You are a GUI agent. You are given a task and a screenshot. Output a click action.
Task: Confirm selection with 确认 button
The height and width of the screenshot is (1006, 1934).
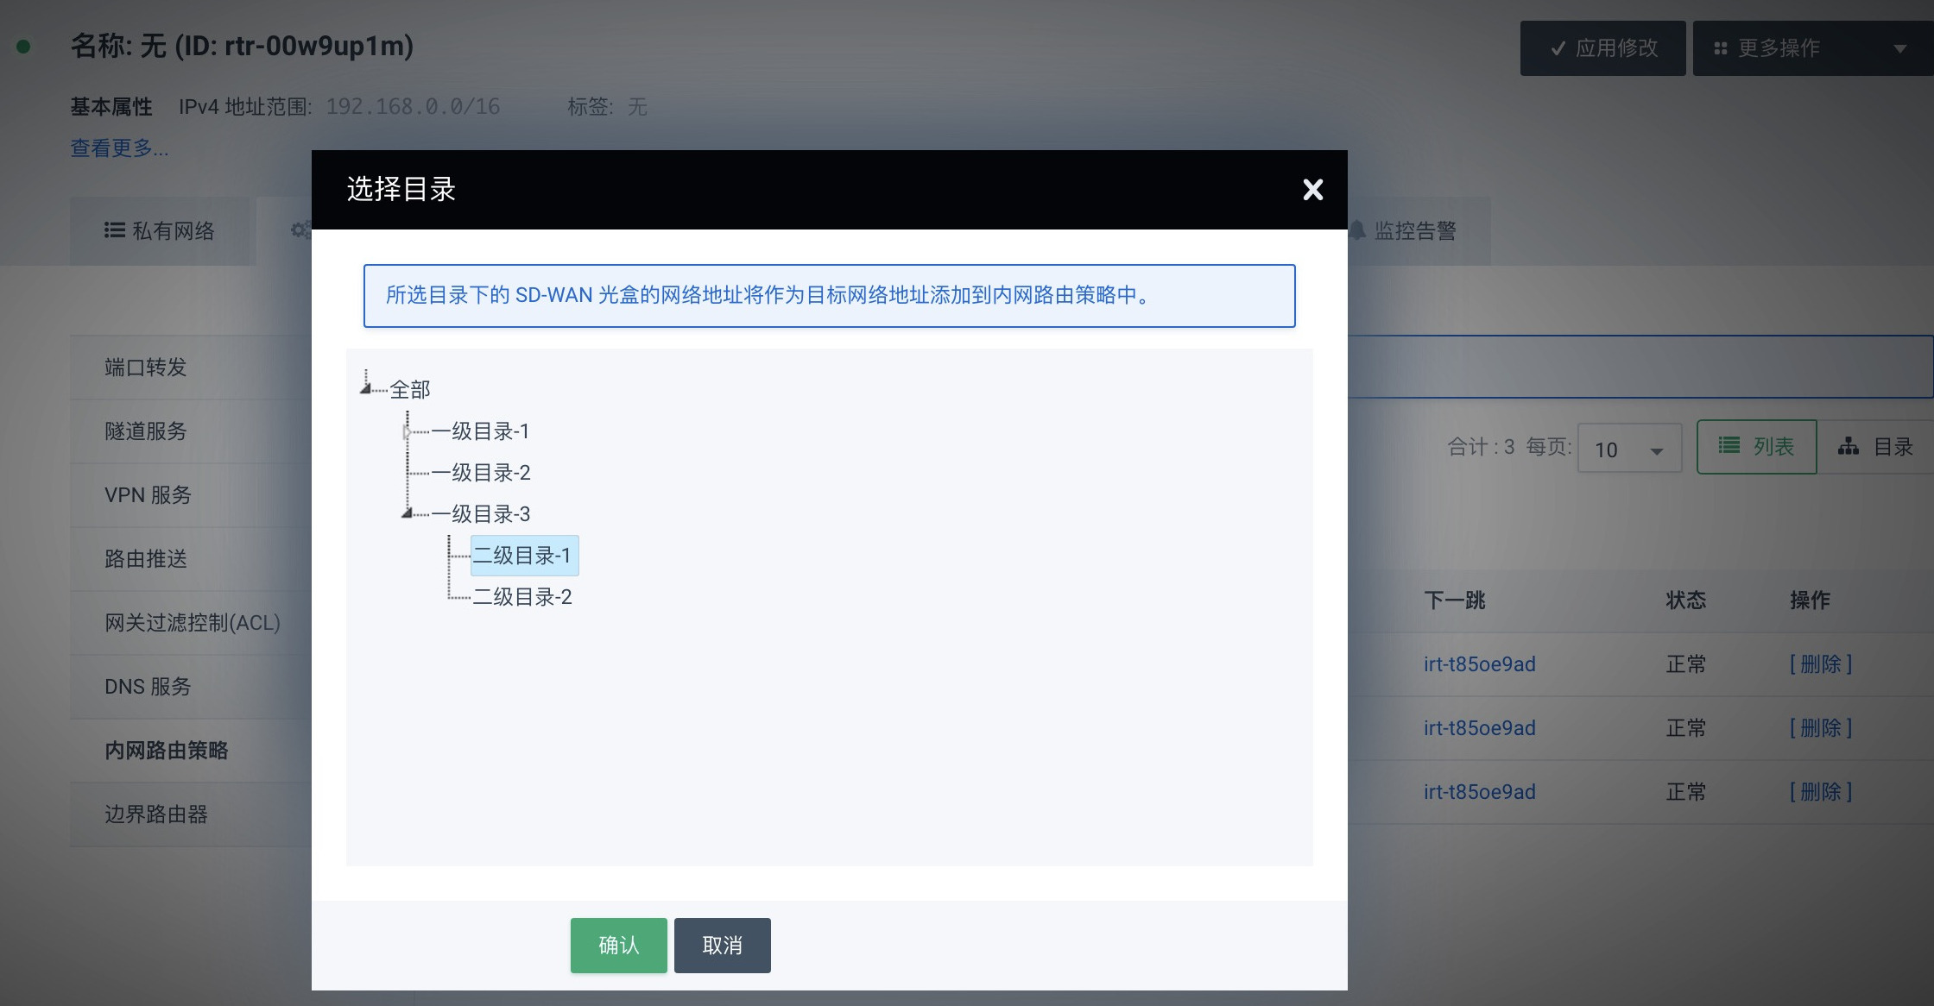tap(618, 946)
